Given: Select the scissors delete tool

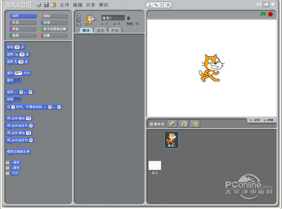Looking at the screenshot, I should click(156, 5).
